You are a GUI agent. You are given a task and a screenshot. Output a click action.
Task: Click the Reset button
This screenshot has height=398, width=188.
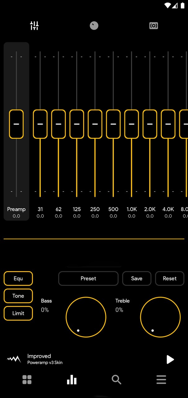pos(170,279)
